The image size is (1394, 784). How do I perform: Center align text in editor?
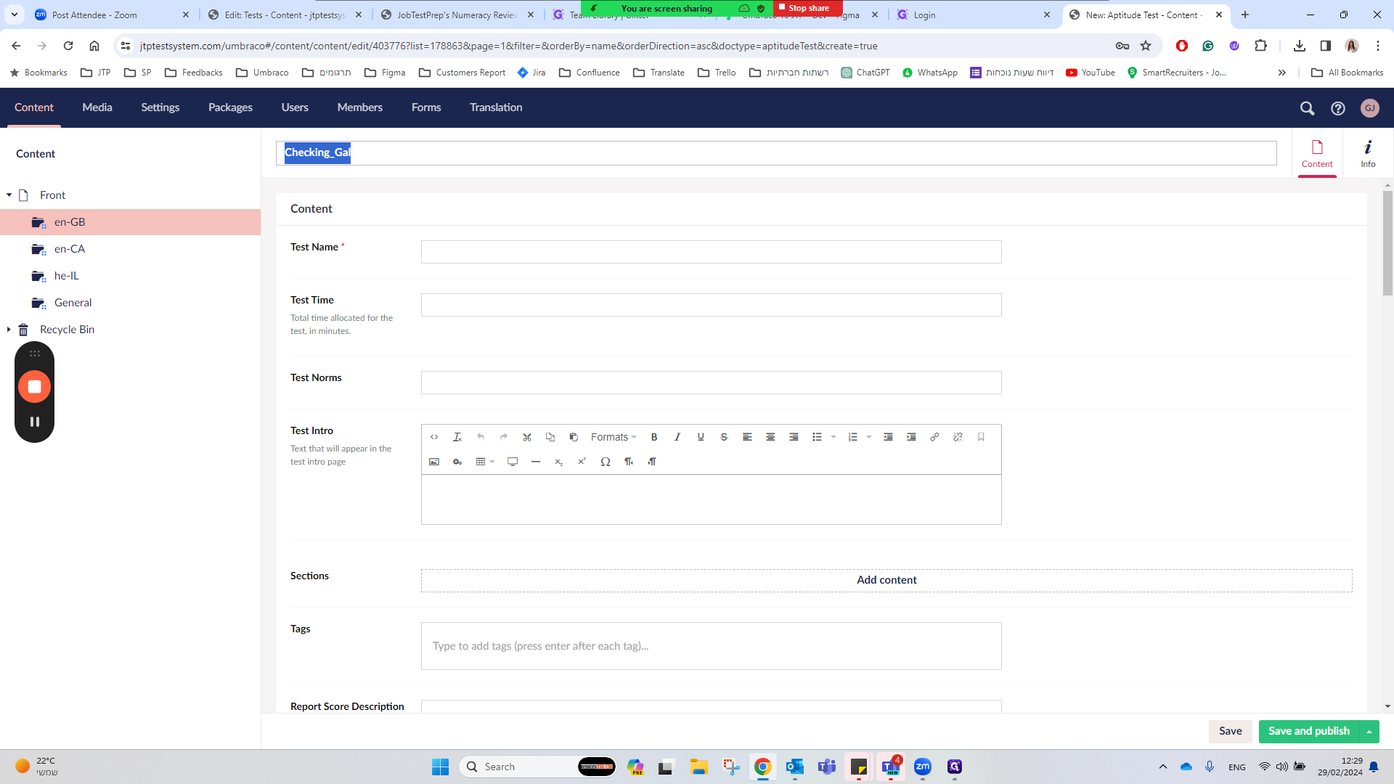tap(770, 437)
